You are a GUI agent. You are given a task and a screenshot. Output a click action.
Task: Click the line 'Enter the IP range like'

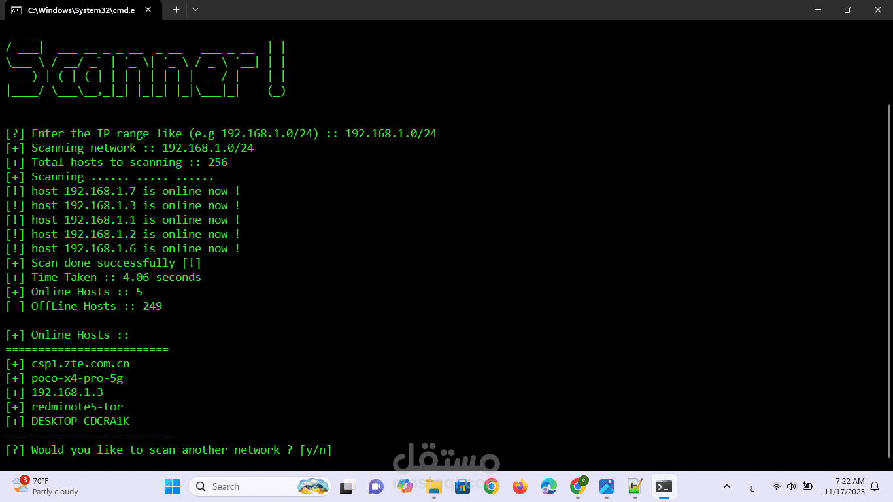[x=221, y=133]
